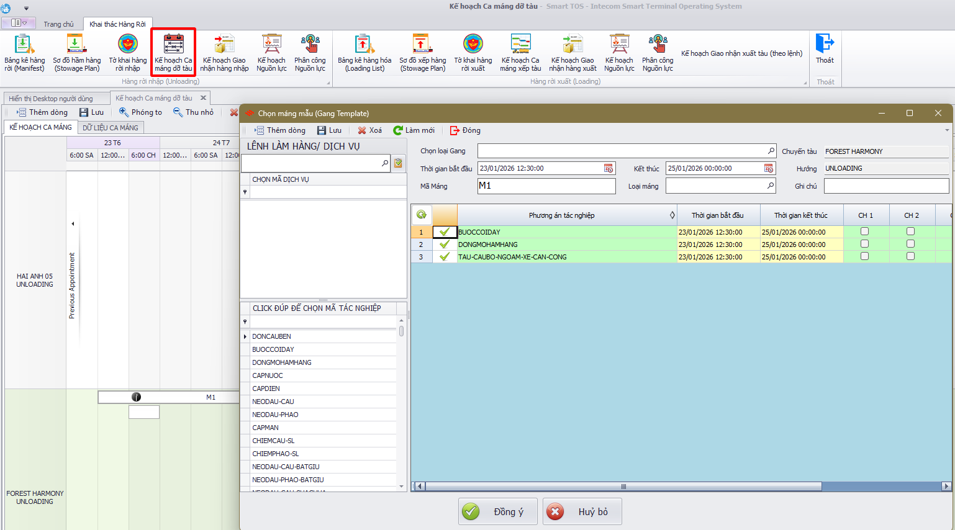
Task: Click the Thoát exit icon in ribbon
Action: (x=825, y=45)
